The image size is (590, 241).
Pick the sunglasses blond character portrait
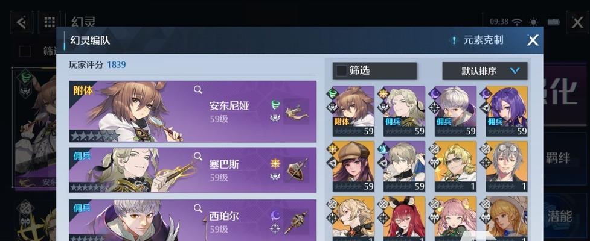click(455, 166)
